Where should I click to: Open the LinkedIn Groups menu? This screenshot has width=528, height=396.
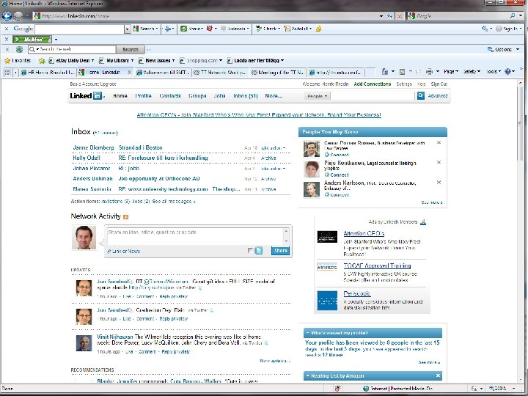coord(197,95)
